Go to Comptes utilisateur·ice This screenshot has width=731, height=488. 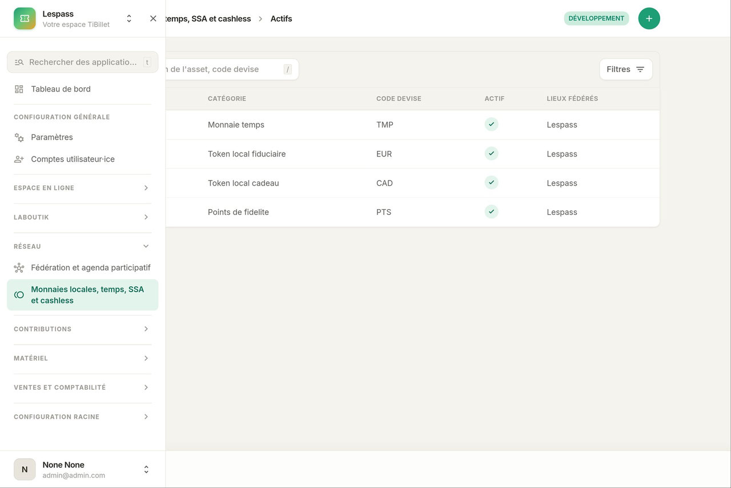[x=83, y=159]
